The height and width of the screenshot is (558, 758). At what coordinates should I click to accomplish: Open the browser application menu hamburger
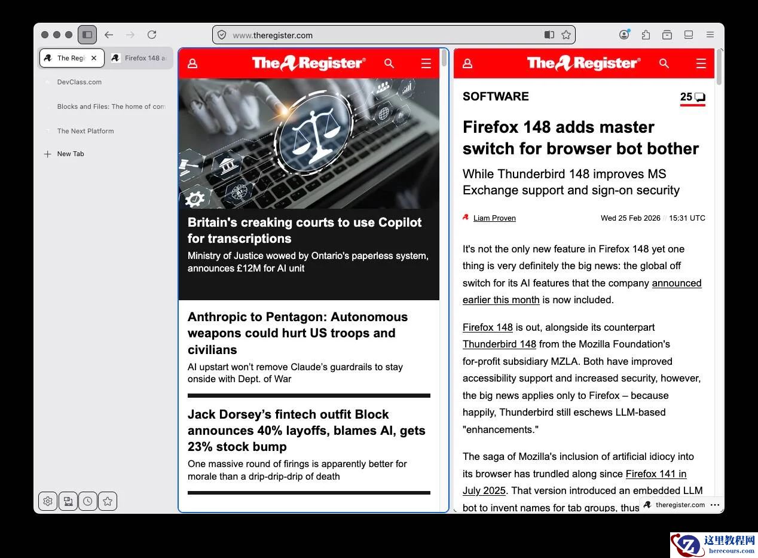(710, 34)
